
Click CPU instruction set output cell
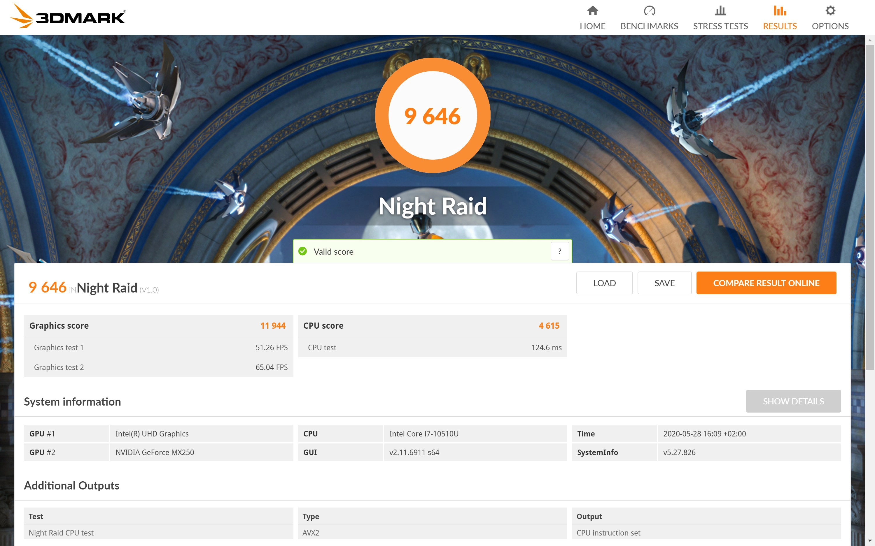coord(706,533)
